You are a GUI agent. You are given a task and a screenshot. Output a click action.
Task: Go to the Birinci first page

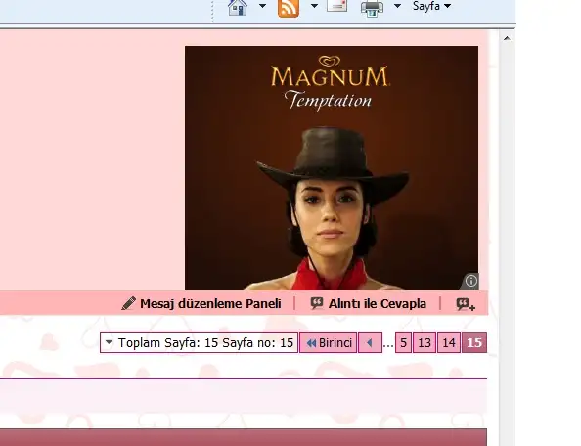[x=329, y=342]
